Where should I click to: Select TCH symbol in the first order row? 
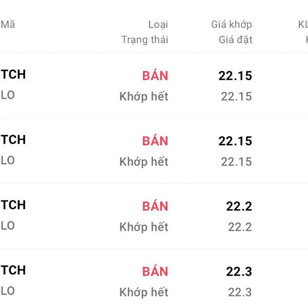[x=13, y=74]
